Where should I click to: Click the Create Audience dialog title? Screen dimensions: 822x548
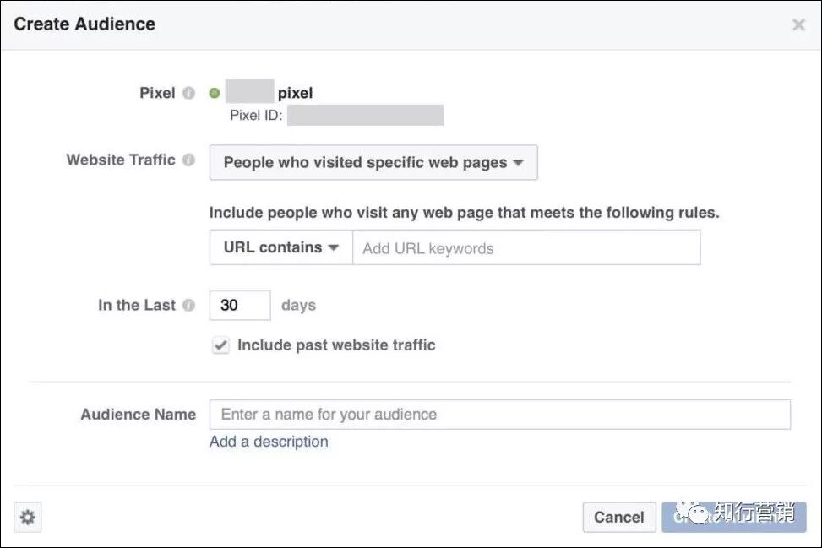[84, 24]
